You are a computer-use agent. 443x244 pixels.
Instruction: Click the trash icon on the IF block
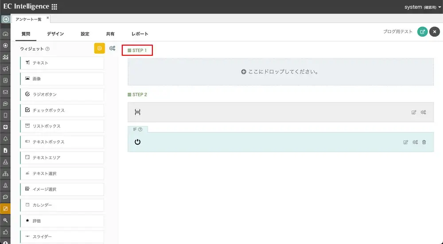[424, 142]
